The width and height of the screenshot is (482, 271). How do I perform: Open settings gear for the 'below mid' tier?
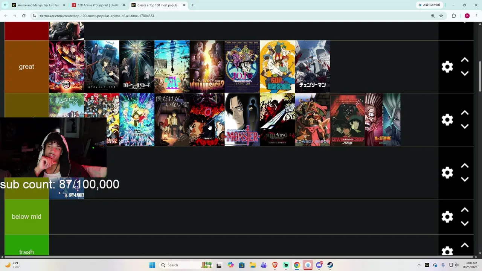(447, 217)
